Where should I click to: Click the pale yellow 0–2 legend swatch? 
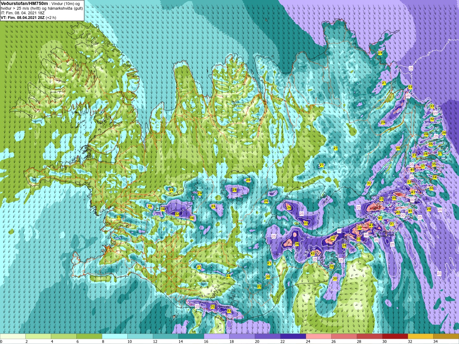tap(13, 336)
